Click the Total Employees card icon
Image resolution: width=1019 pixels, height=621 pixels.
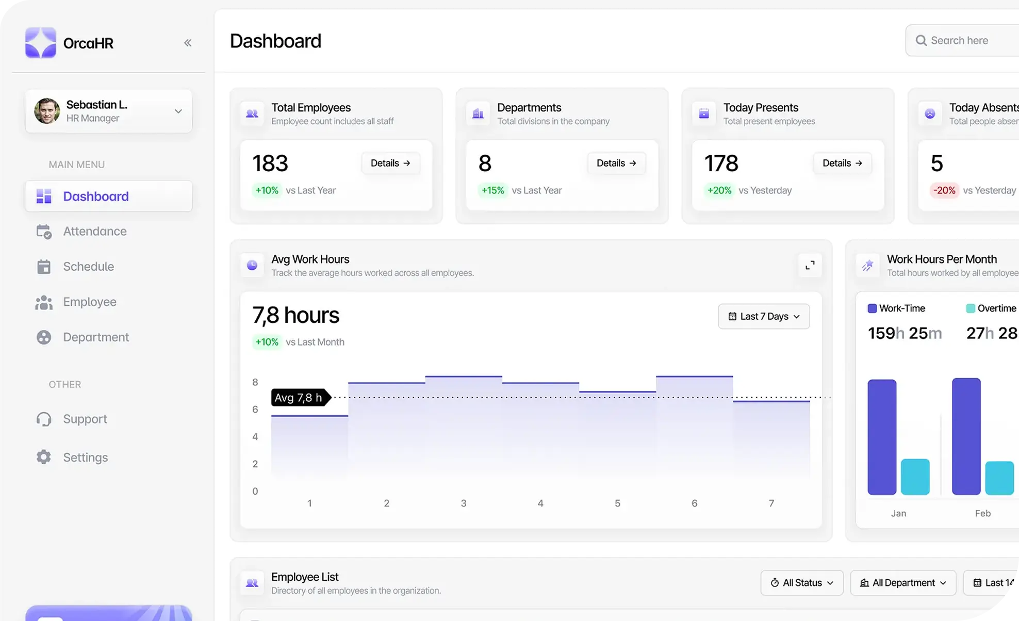coord(252,113)
